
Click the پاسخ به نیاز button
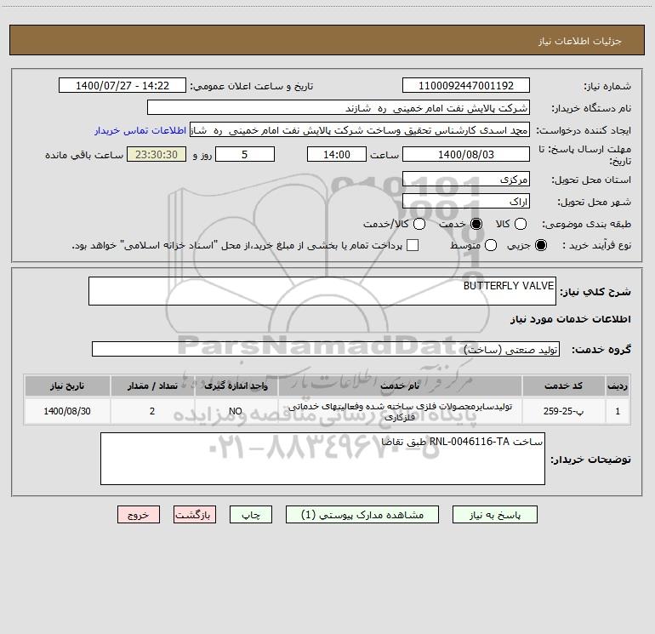[x=494, y=515]
